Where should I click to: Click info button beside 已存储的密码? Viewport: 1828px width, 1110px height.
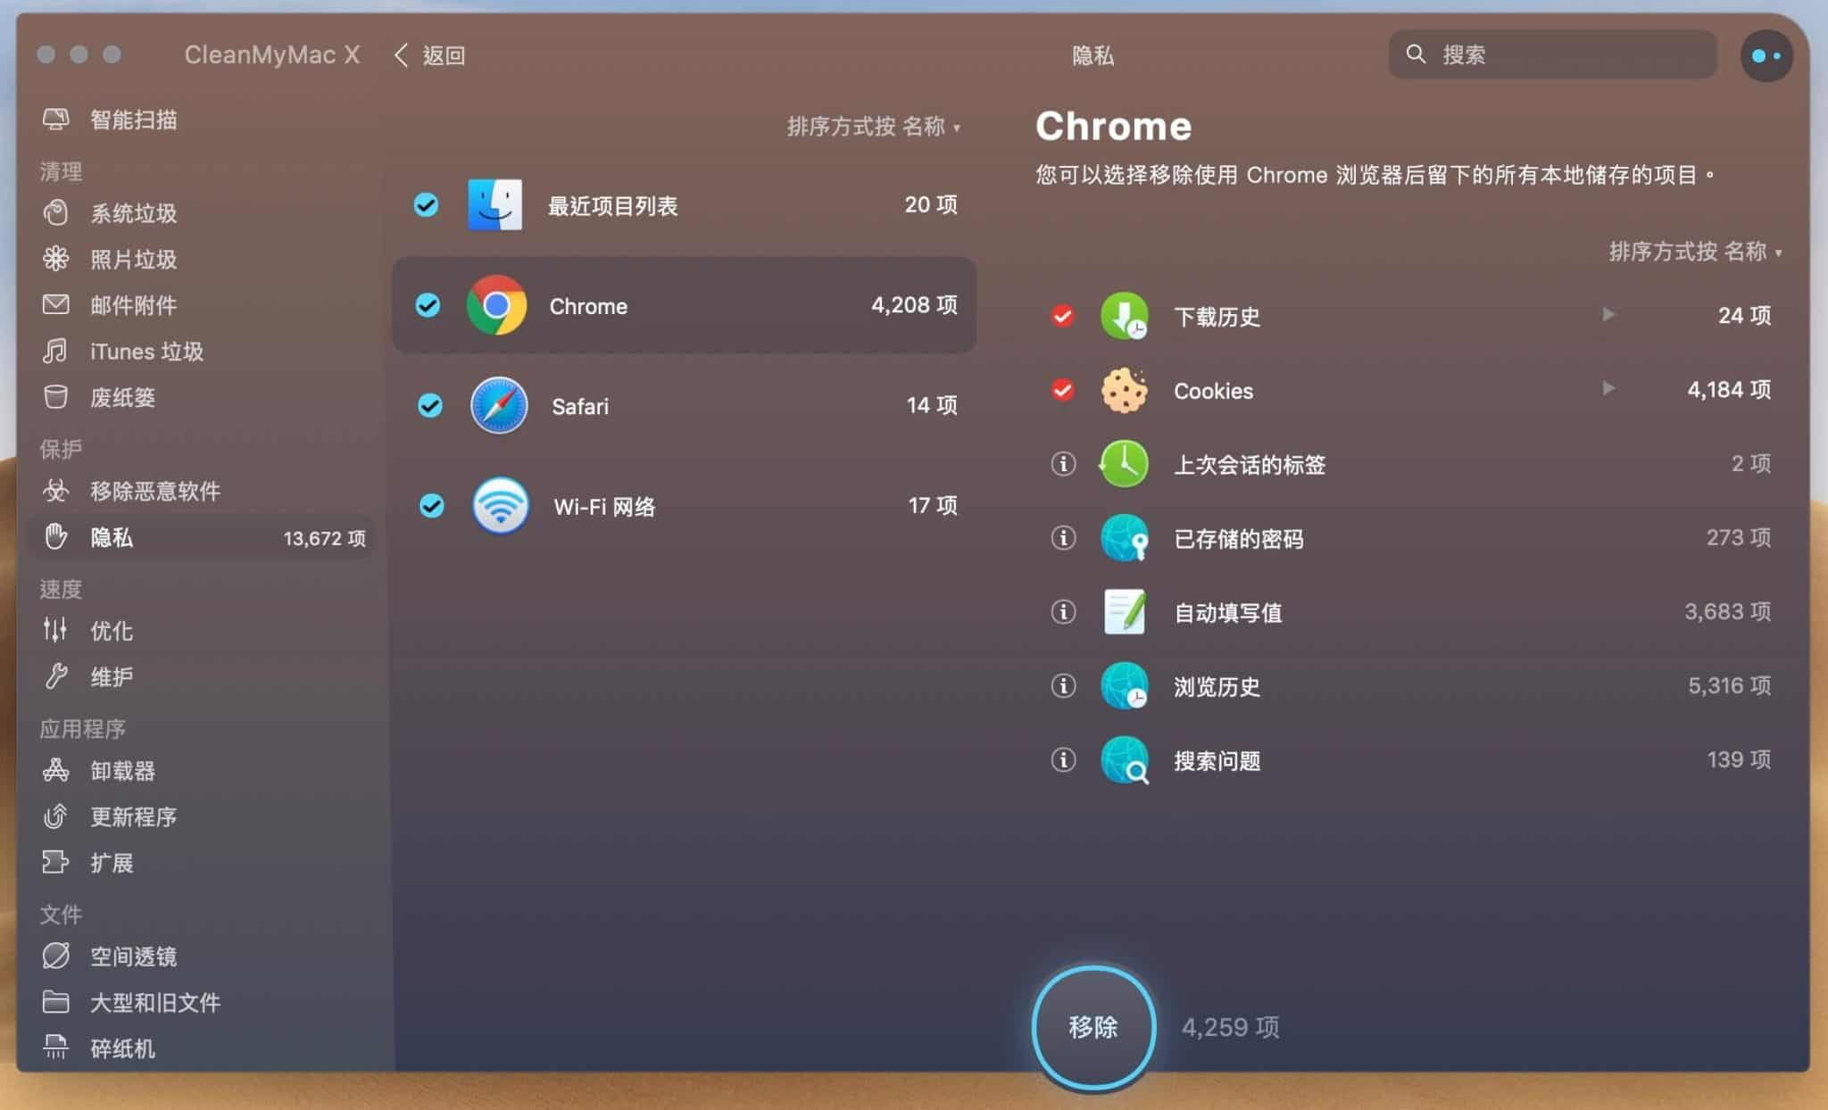tap(1063, 537)
